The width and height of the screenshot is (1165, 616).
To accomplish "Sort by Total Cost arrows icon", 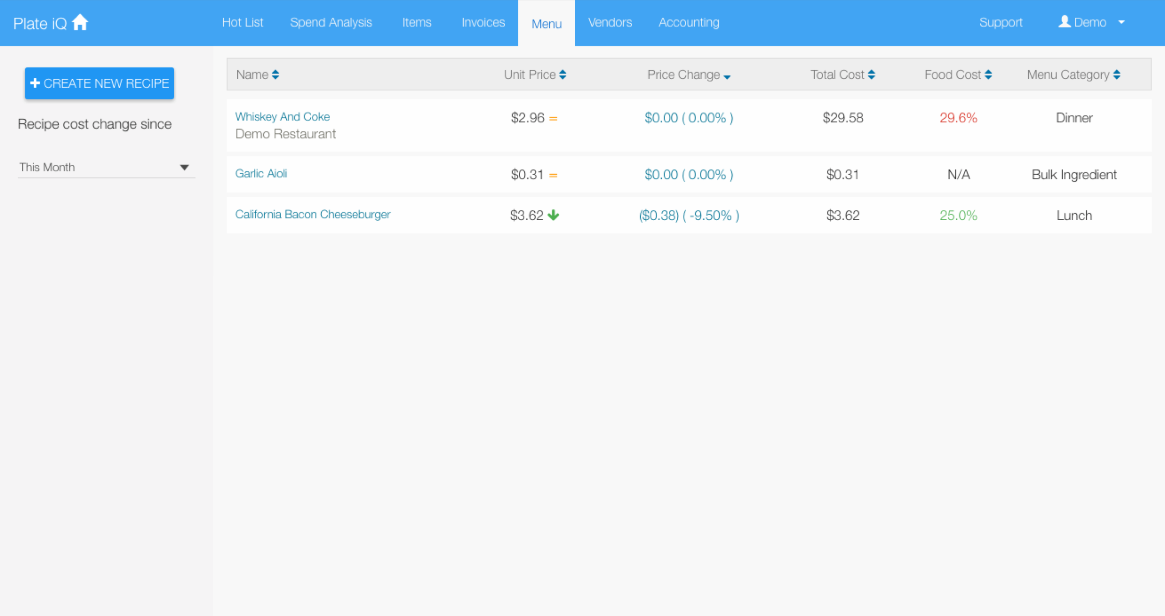I will tap(871, 75).
